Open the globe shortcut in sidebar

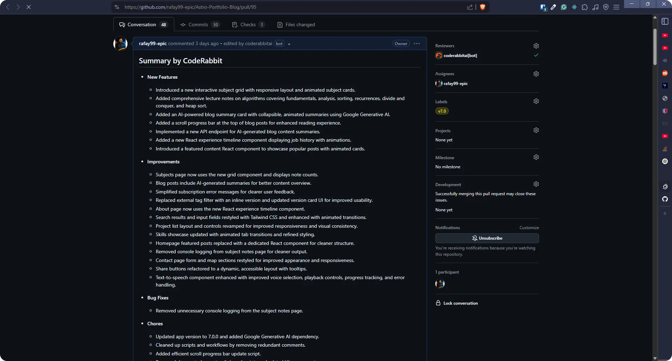(665, 98)
